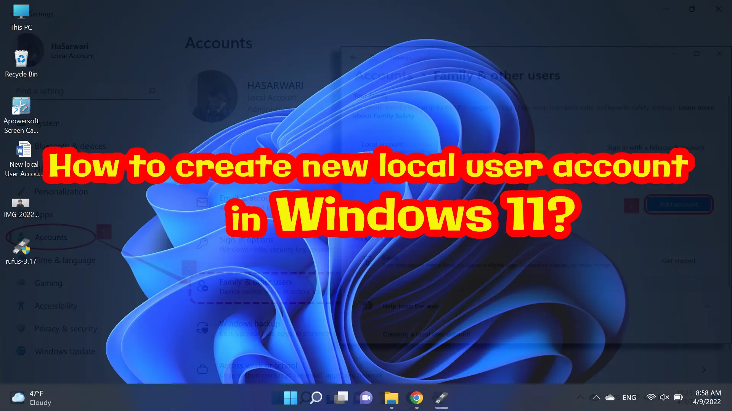
Task: Open the battery status tray icon
Action: [678, 398]
